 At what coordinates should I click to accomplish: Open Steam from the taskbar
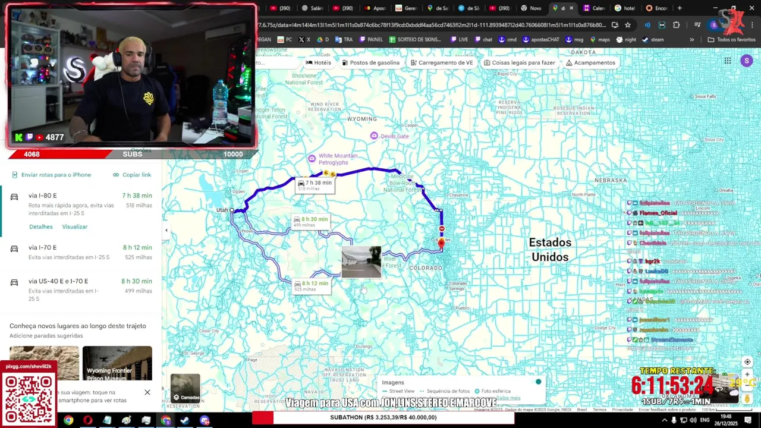185,420
